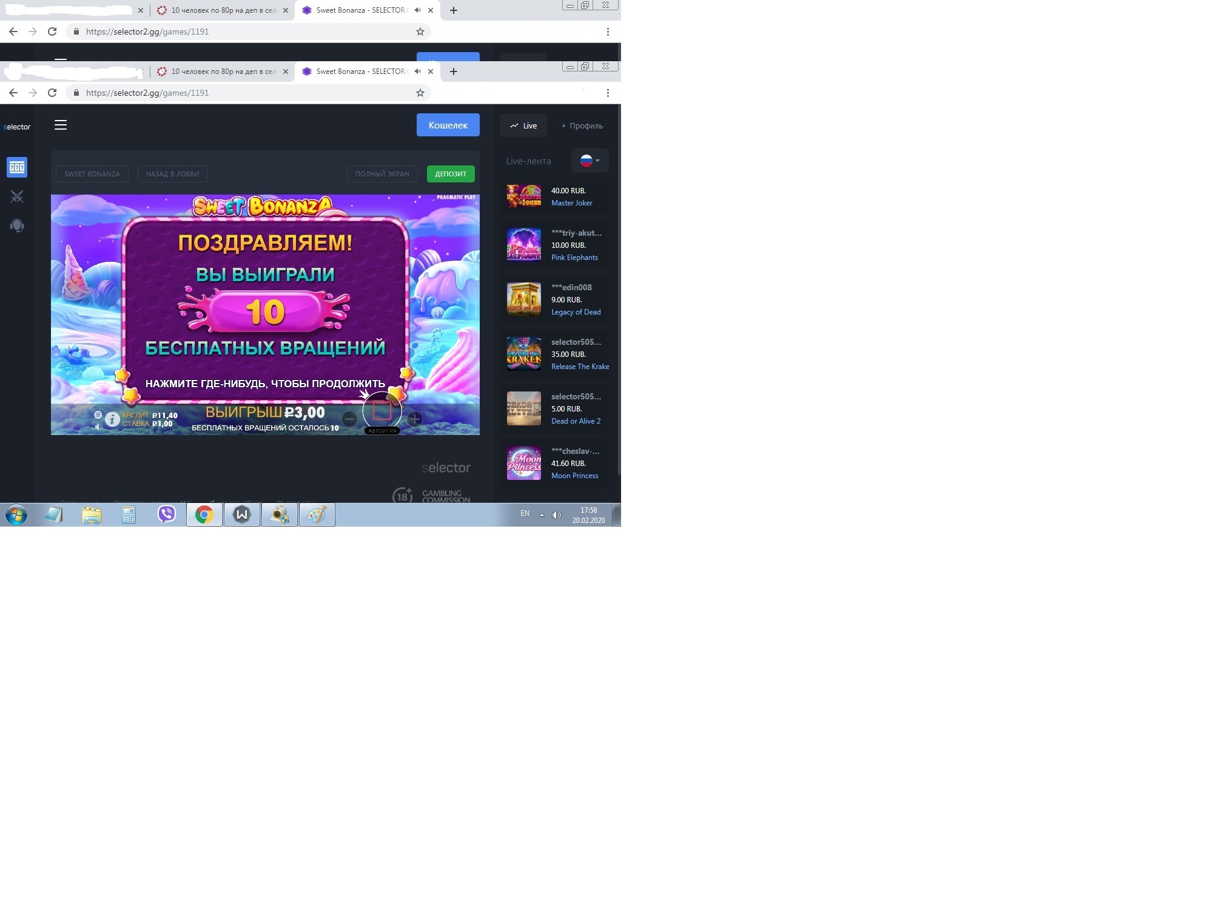Click the game info 'i' icon

tap(112, 419)
